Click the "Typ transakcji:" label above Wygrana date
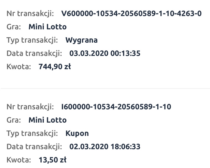 point(32,40)
